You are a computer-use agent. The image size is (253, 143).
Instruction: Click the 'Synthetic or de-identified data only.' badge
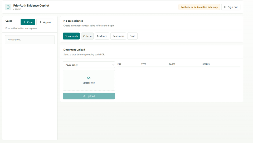coord(199,7)
